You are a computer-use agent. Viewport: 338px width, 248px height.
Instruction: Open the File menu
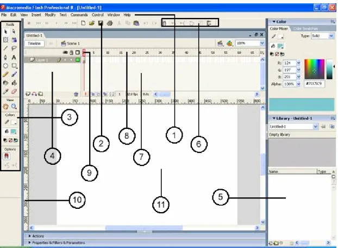pos(4,15)
